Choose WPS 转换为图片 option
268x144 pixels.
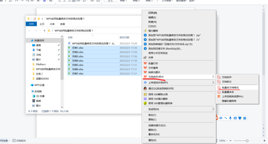154,72
